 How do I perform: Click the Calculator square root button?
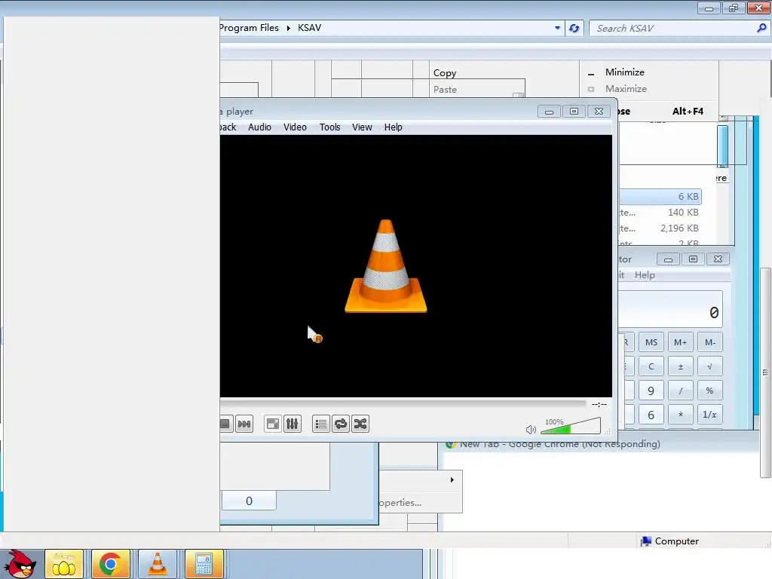point(709,366)
